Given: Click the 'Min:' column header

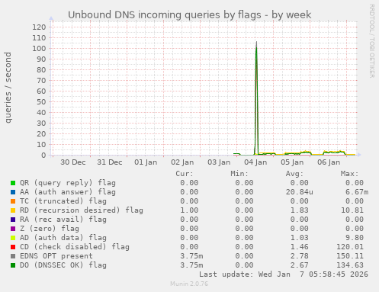Looking at the screenshot, I should pos(239,174).
